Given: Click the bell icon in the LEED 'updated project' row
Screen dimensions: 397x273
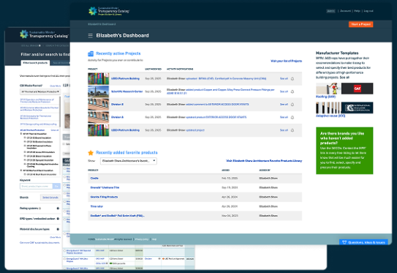Looking at the screenshot, I should point(292,130).
